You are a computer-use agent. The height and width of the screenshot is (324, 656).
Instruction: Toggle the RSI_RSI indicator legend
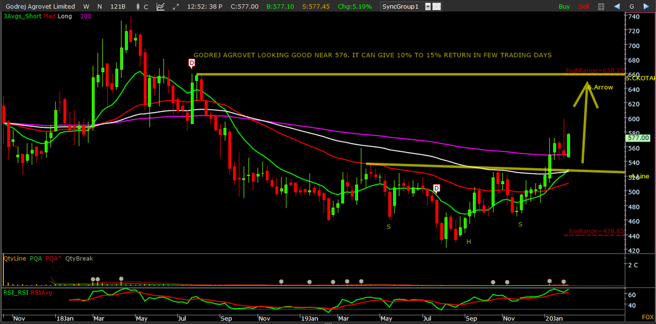click(x=15, y=292)
